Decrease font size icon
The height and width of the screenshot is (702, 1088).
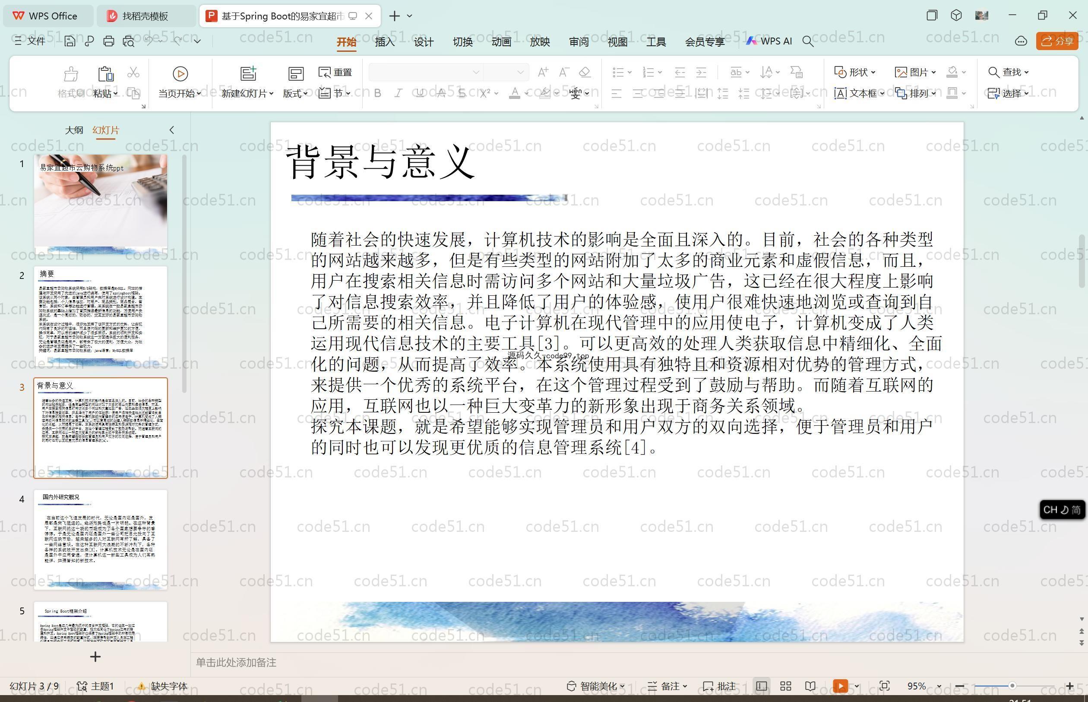[x=564, y=72]
